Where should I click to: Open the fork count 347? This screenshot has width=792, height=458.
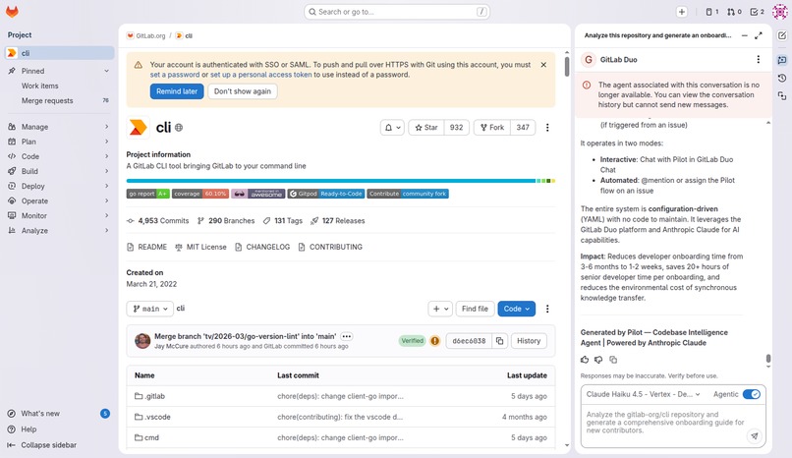pos(523,128)
